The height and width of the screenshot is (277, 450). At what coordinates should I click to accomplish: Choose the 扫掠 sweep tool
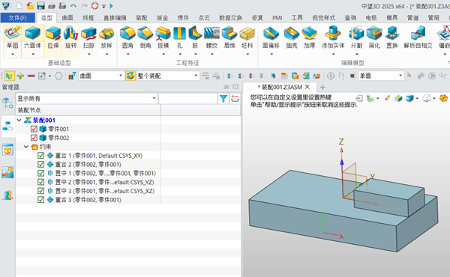(x=88, y=37)
